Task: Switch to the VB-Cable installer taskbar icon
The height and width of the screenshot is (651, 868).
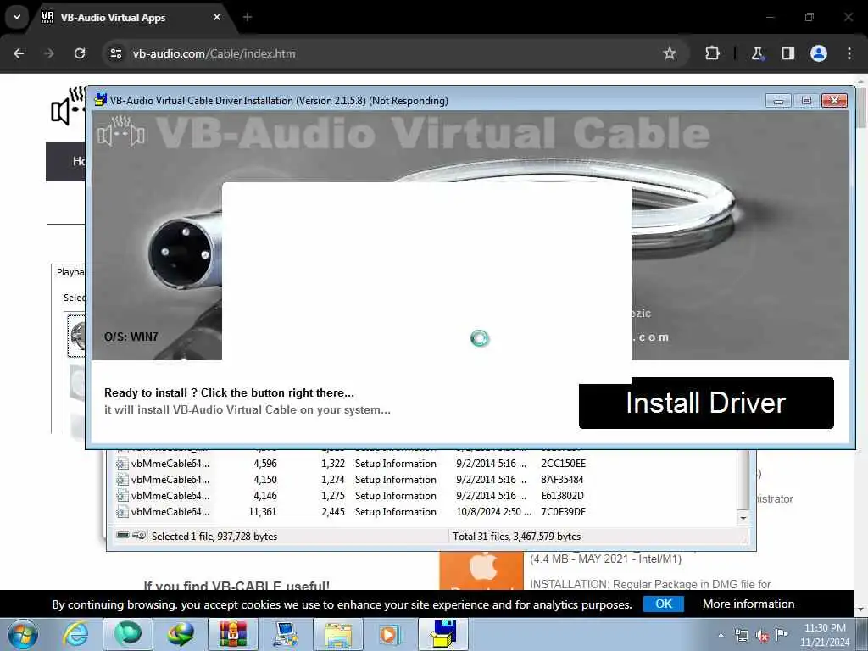Action: click(x=443, y=634)
